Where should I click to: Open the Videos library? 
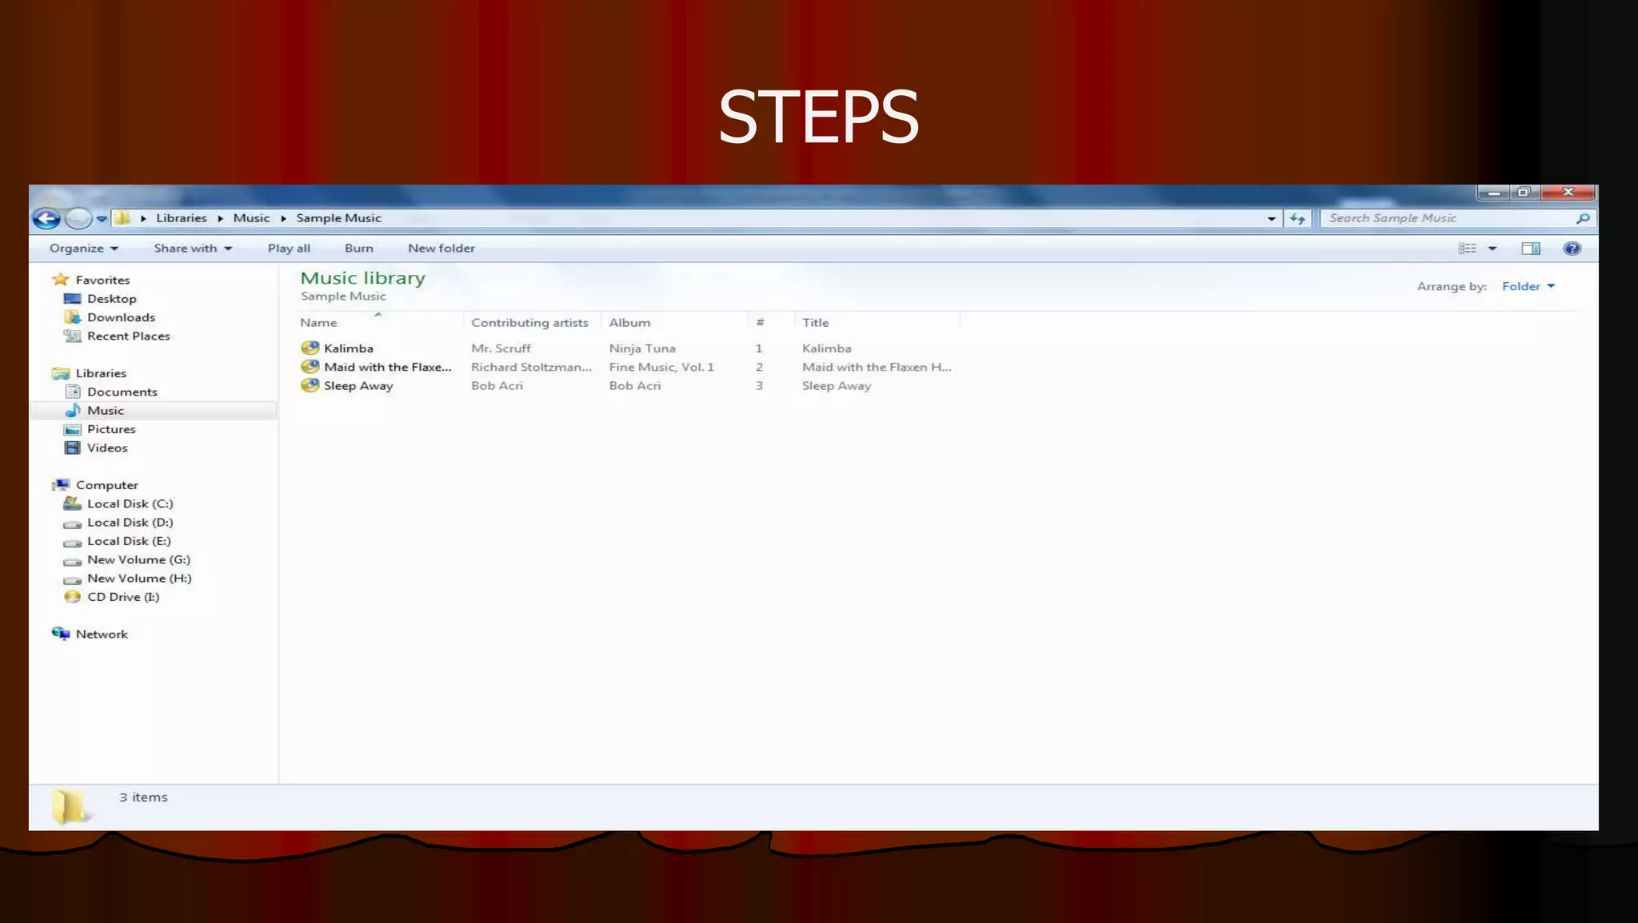coord(107,448)
